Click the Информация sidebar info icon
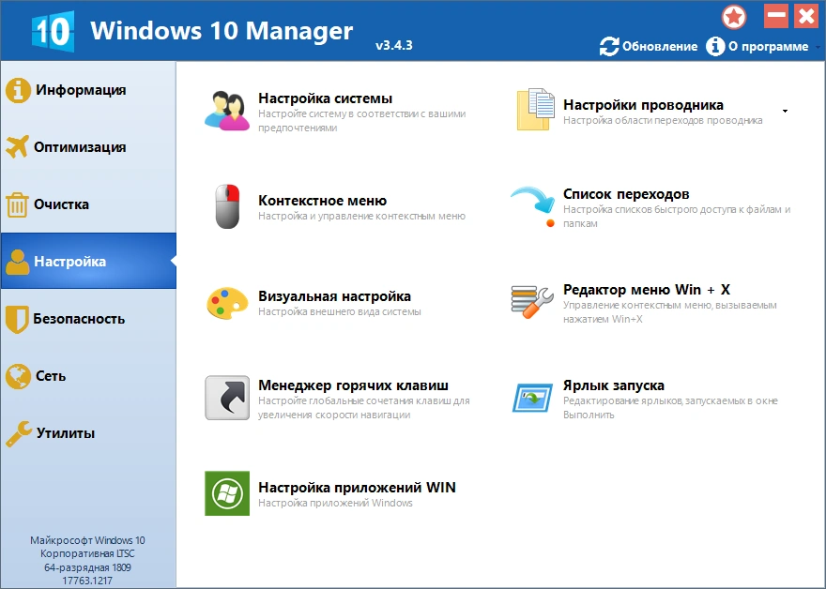Image resolution: width=826 pixels, height=589 pixels. (x=18, y=90)
